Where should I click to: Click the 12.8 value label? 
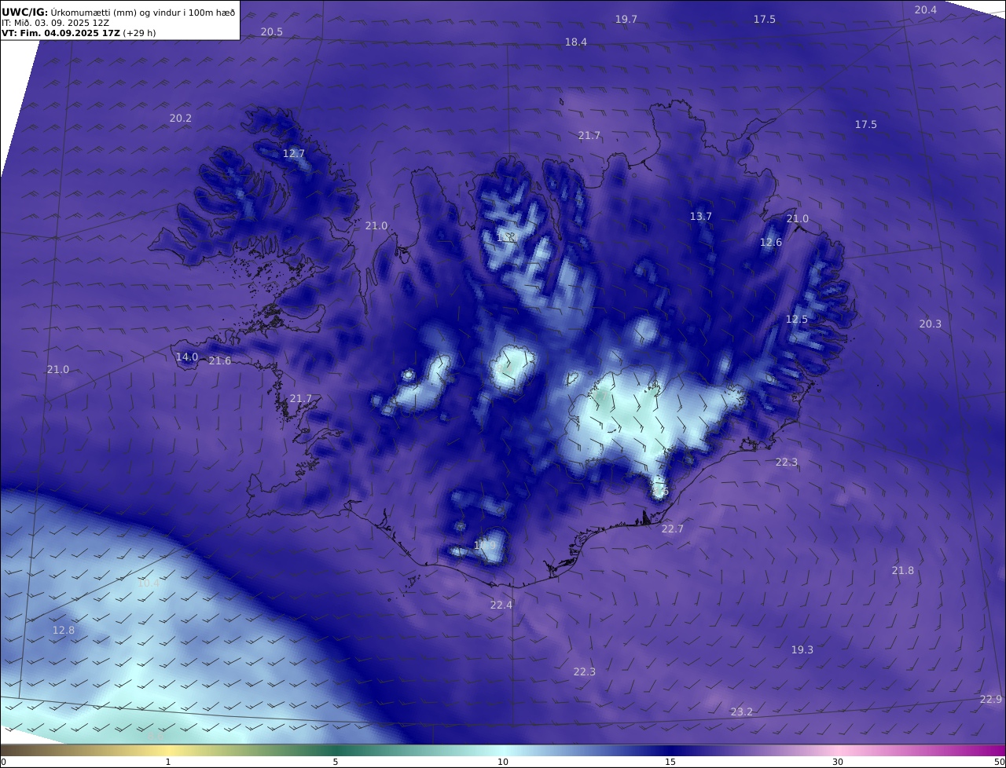click(63, 630)
